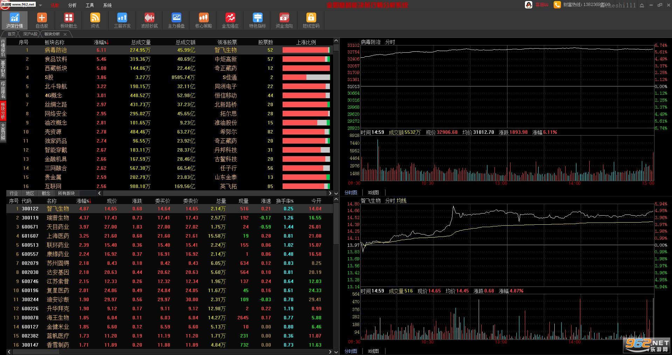Select the 西藏板块 sector row
The image size is (672, 355).
[169, 68]
